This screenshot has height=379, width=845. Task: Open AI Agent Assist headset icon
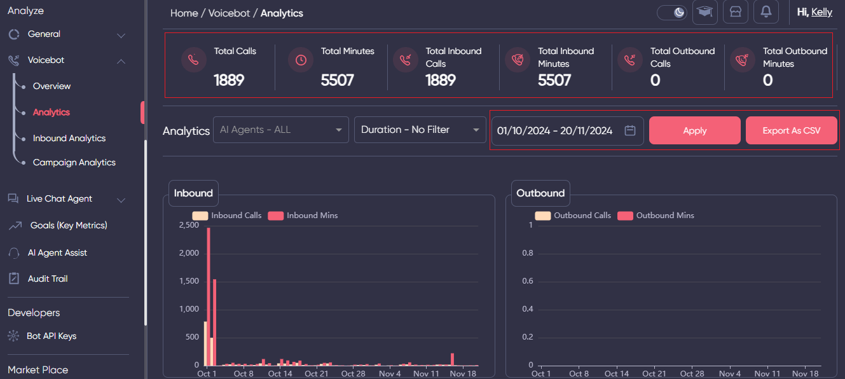(13, 252)
